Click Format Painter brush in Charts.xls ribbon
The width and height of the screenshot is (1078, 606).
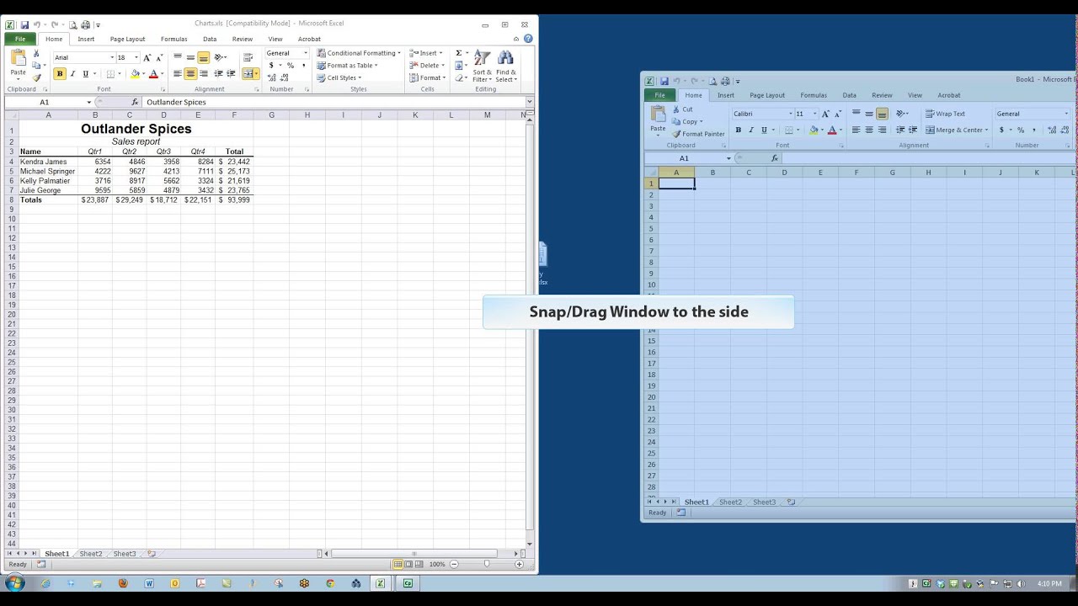[36, 77]
